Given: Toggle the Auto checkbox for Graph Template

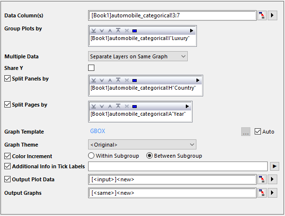Looking at the screenshot, I should pos(258,131).
